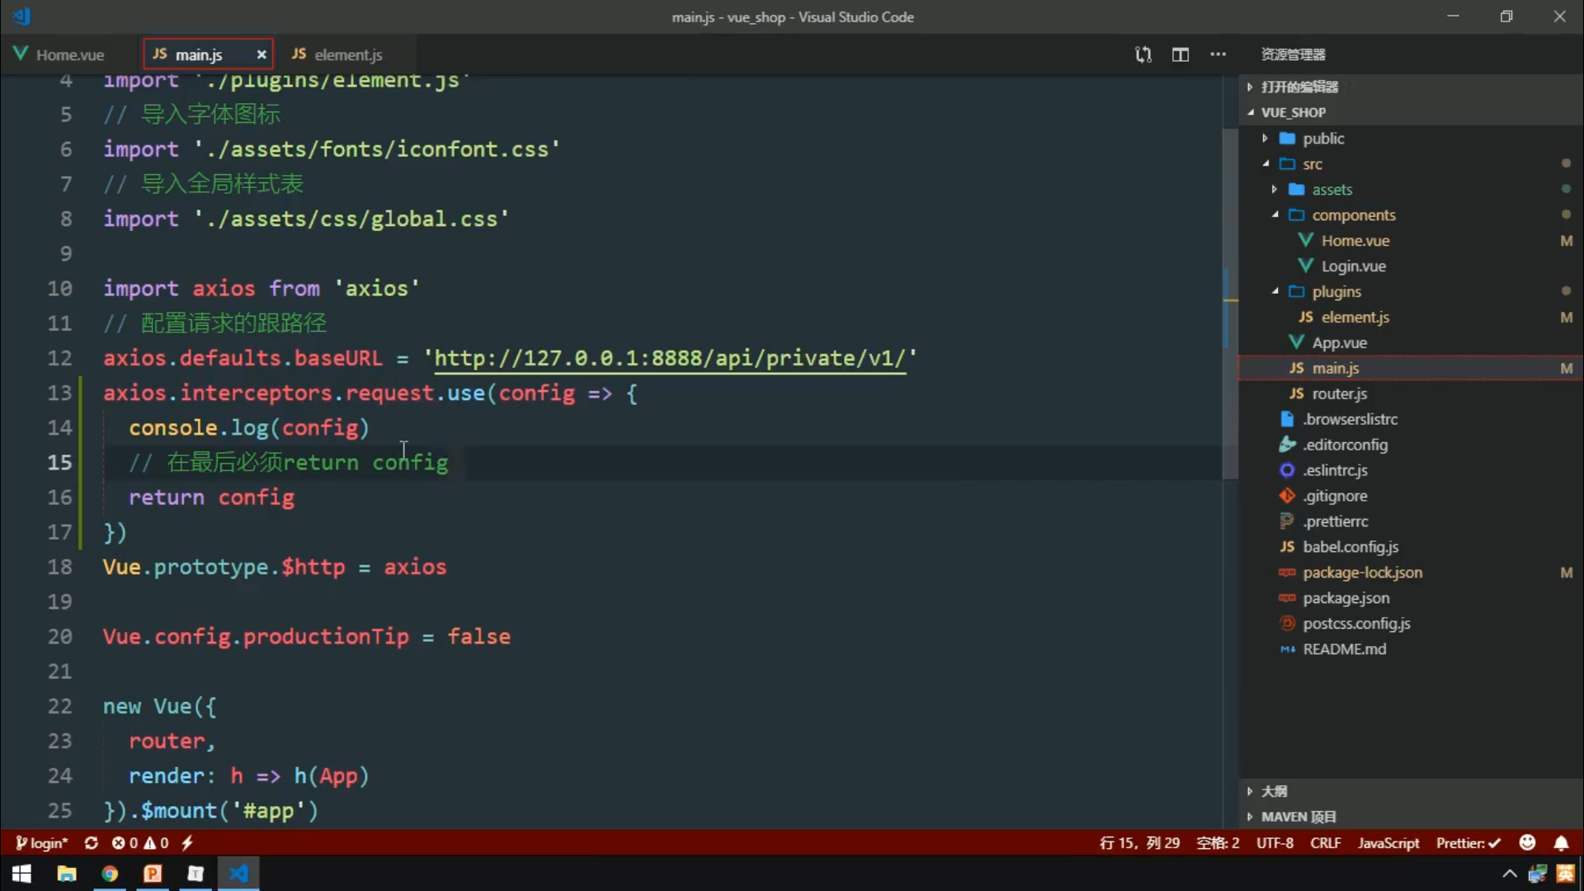The height and width of the screenshot is (891, 1584).
Task: Click the input method tray icon
Action: click(1566, 874)
